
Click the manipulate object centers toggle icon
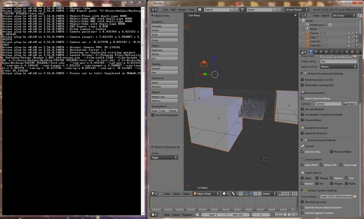pos(240,194)
